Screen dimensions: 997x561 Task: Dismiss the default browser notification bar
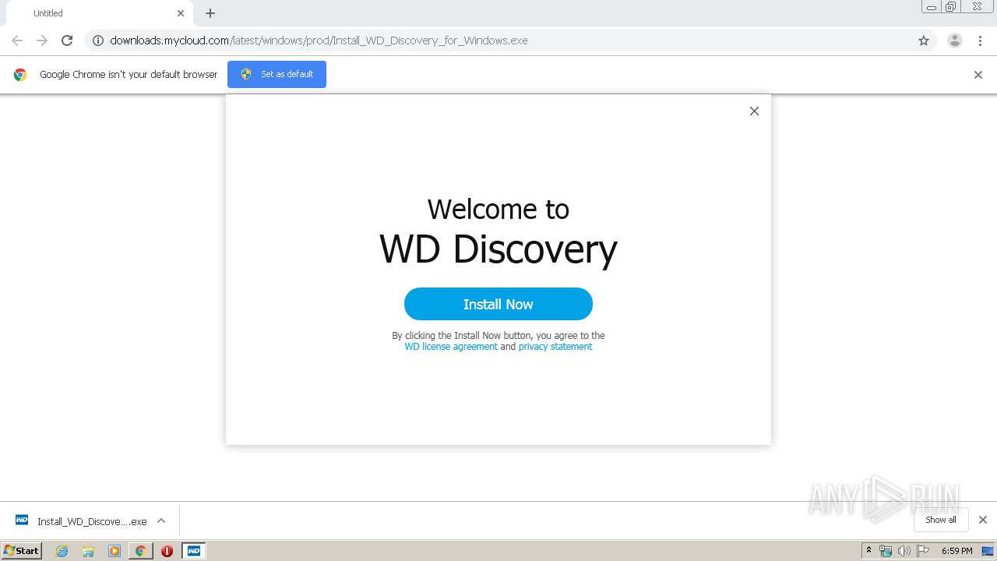coord(978,75)
